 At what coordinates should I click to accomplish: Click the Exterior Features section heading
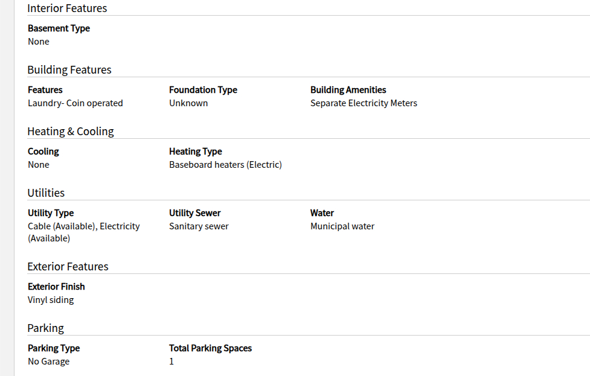pyautogui.click(x=68, y=267)
